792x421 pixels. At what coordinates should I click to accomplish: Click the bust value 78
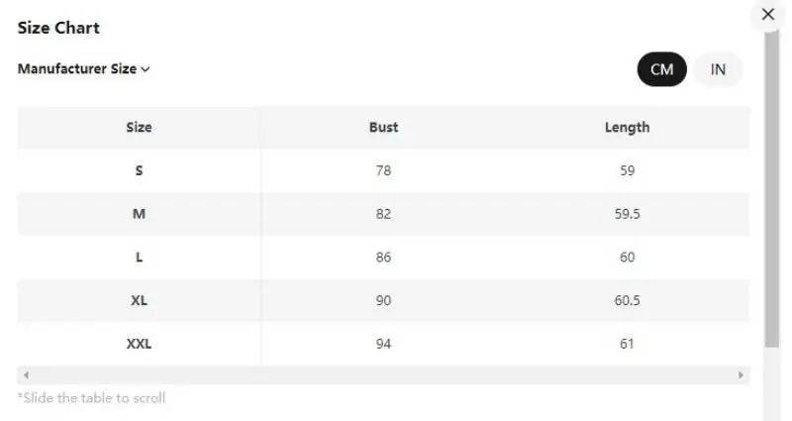[383, 170]
